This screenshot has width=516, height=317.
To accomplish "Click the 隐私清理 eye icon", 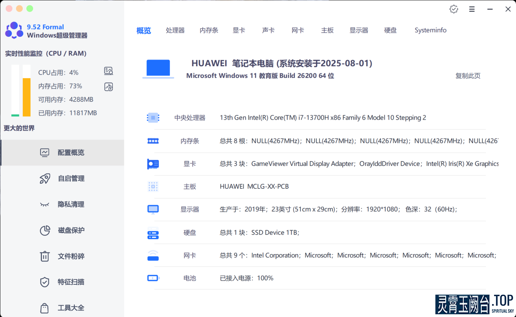I will [45, 204].
